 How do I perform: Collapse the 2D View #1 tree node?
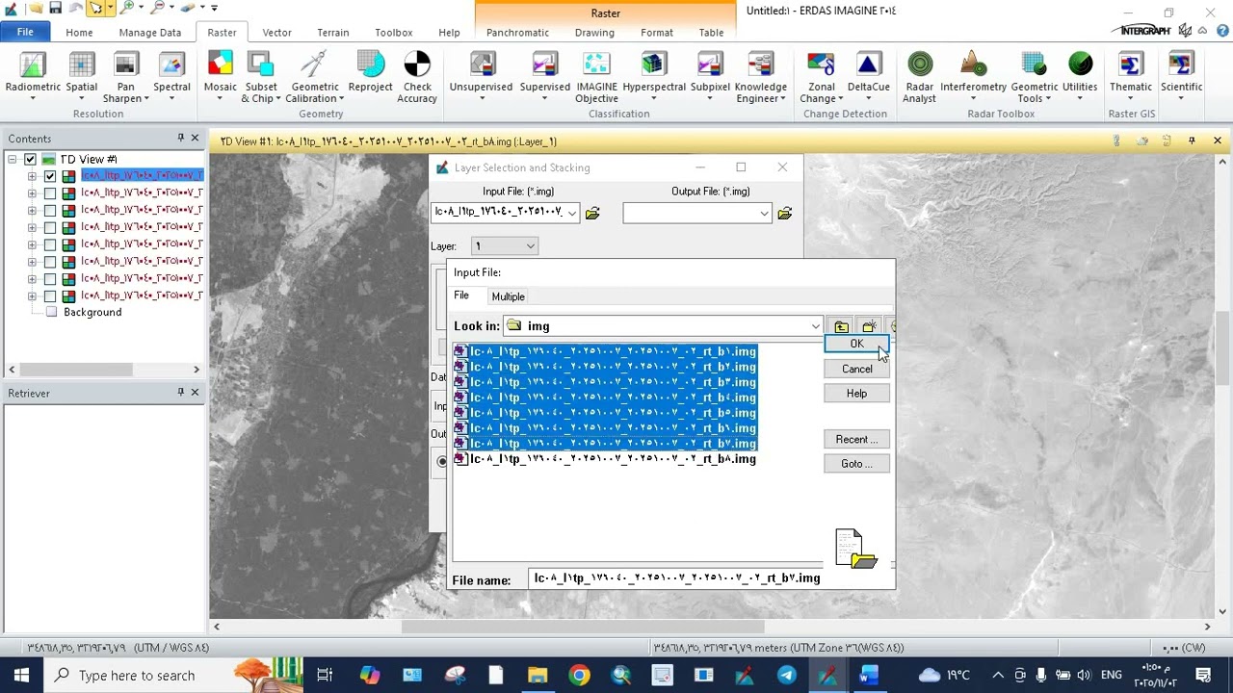13,160
